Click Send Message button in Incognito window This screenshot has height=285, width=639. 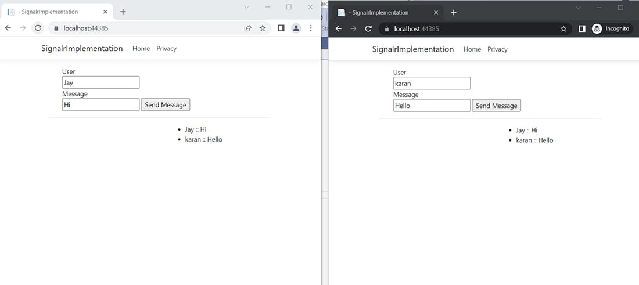click(496, 106)
